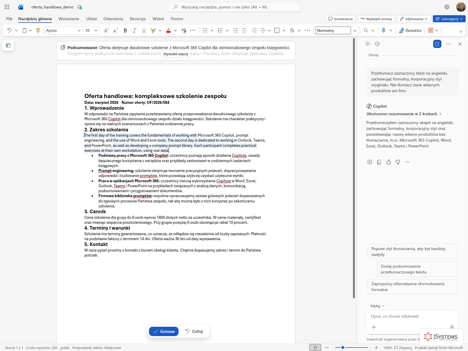Expand Ukończono rozumowanie w 2 krokach

(x=404, y=114)
